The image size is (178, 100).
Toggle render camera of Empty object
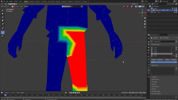[176, 12]
